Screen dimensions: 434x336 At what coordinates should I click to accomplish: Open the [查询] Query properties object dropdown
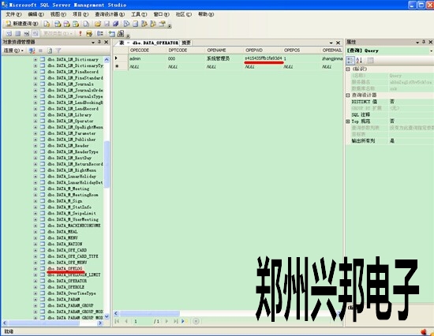(431, 50)
